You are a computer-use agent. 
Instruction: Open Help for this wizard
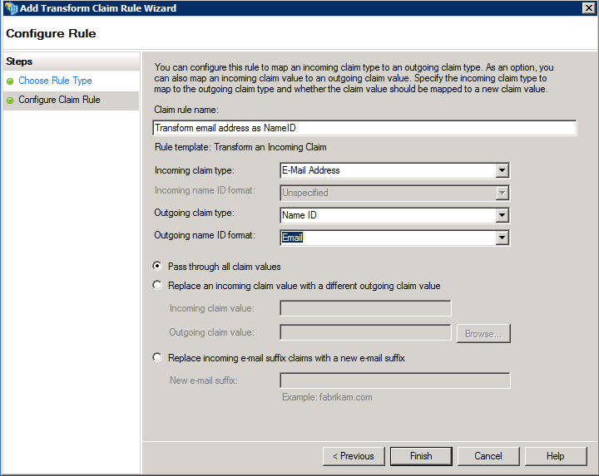556,456
